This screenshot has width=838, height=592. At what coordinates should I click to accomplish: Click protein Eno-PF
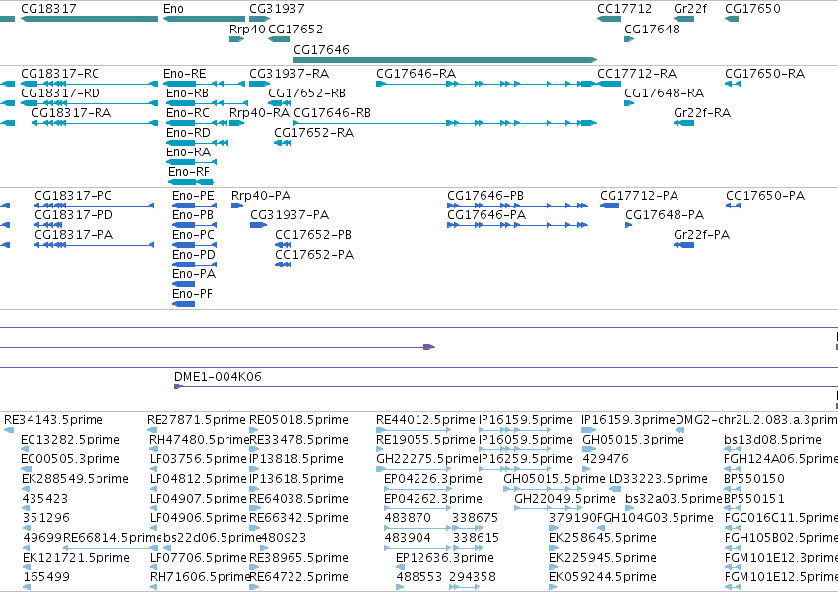click(192, 294)
